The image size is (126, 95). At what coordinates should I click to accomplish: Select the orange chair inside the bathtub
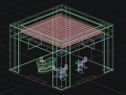pyautogui.click(x=42, y=63)
